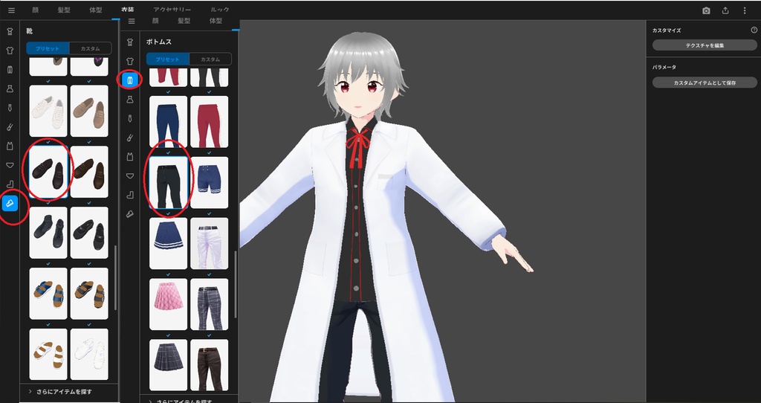Select t-shirt tops icon in bottoms panel sidebar
Viewport: 761px width, 403px height.
pyautogui.click(x=129, y=61)
